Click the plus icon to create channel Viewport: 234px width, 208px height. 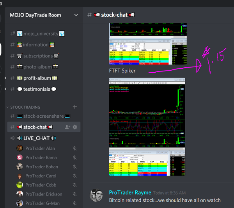click(75, 107)
